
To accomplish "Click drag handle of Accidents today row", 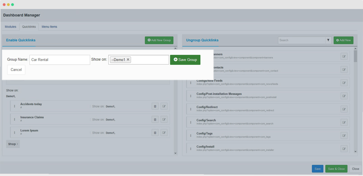I will [x=14, y=106].
